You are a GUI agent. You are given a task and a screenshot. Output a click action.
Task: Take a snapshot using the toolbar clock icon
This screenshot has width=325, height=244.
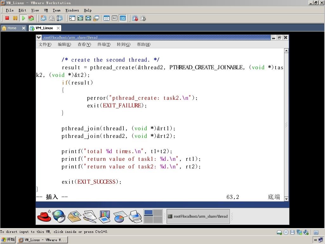point(43,18)
